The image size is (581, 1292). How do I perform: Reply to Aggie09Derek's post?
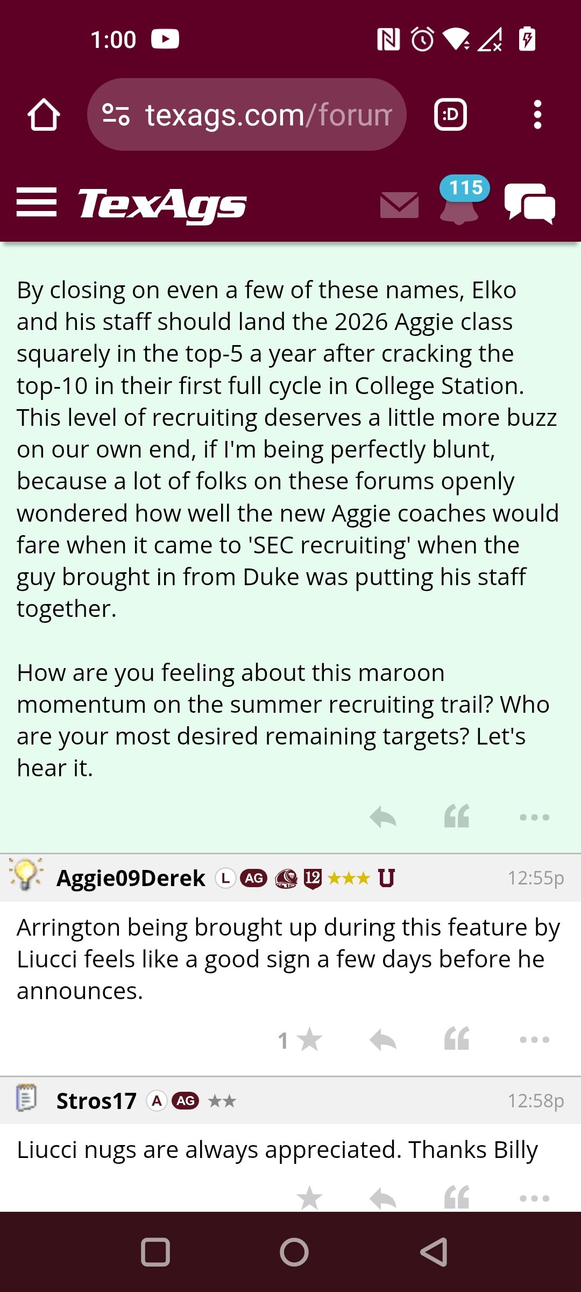coord(383,1040)
